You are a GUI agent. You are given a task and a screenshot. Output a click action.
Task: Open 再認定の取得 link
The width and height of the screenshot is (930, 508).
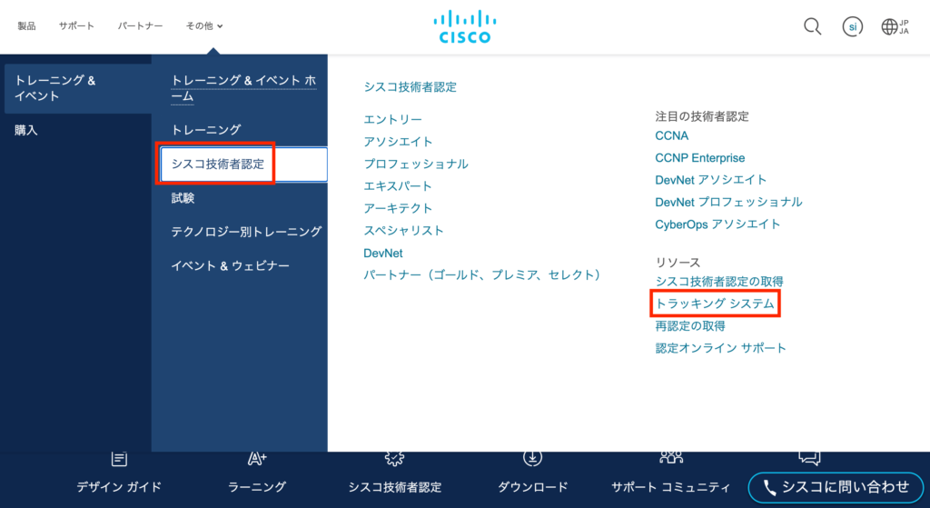[690, 326]
